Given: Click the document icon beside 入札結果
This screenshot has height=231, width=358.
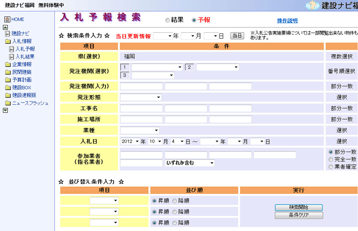Looking at the screenshot, I should pos(11,57).
